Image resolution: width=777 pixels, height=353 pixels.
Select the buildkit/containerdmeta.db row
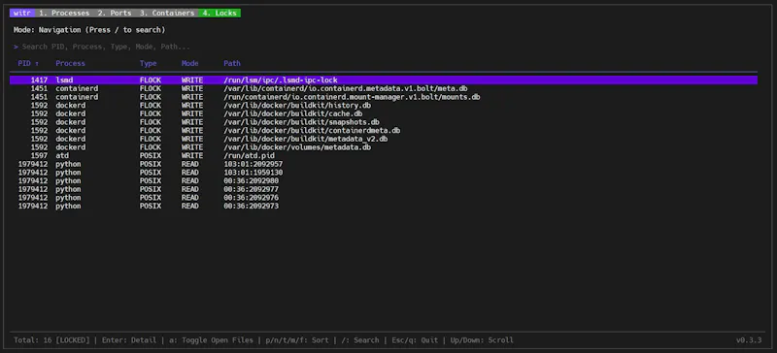point(384,131)
